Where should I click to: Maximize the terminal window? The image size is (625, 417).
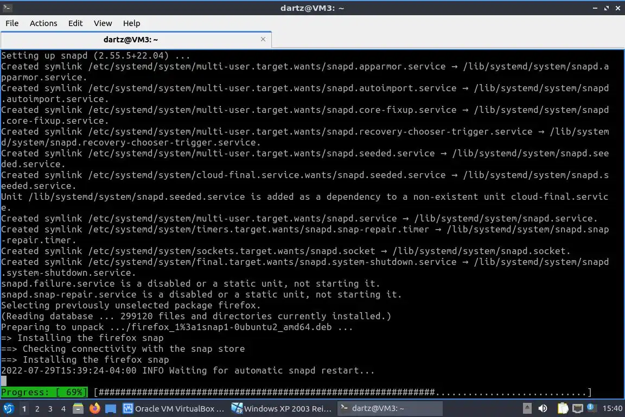606,8
